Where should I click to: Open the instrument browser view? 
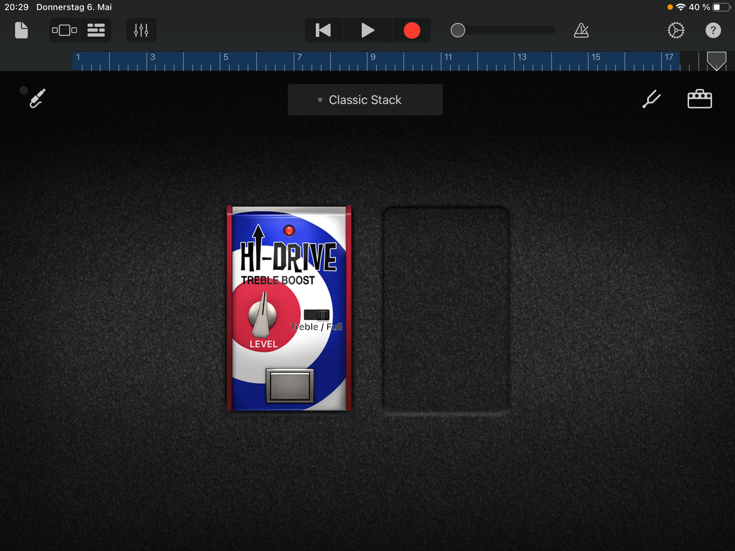(64, 30)
